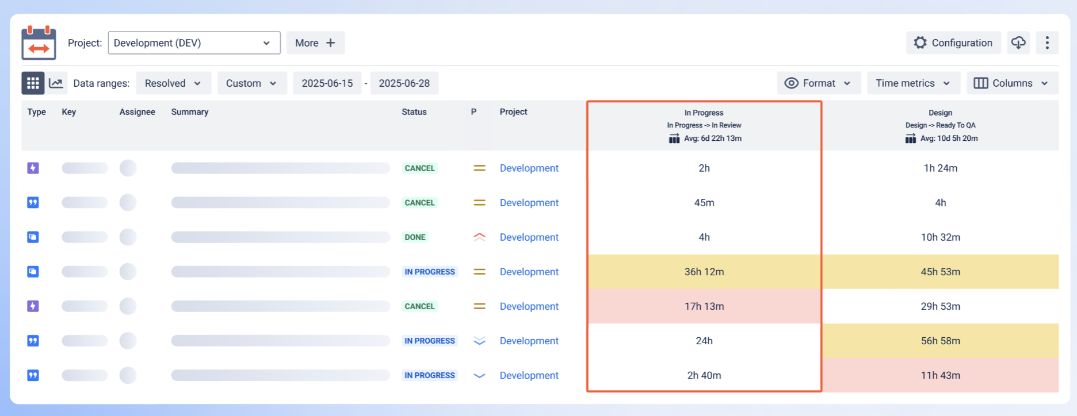Click the calendar app logo beside Project
This screenshot has width=1077, height=416.
tap(39, 43)
